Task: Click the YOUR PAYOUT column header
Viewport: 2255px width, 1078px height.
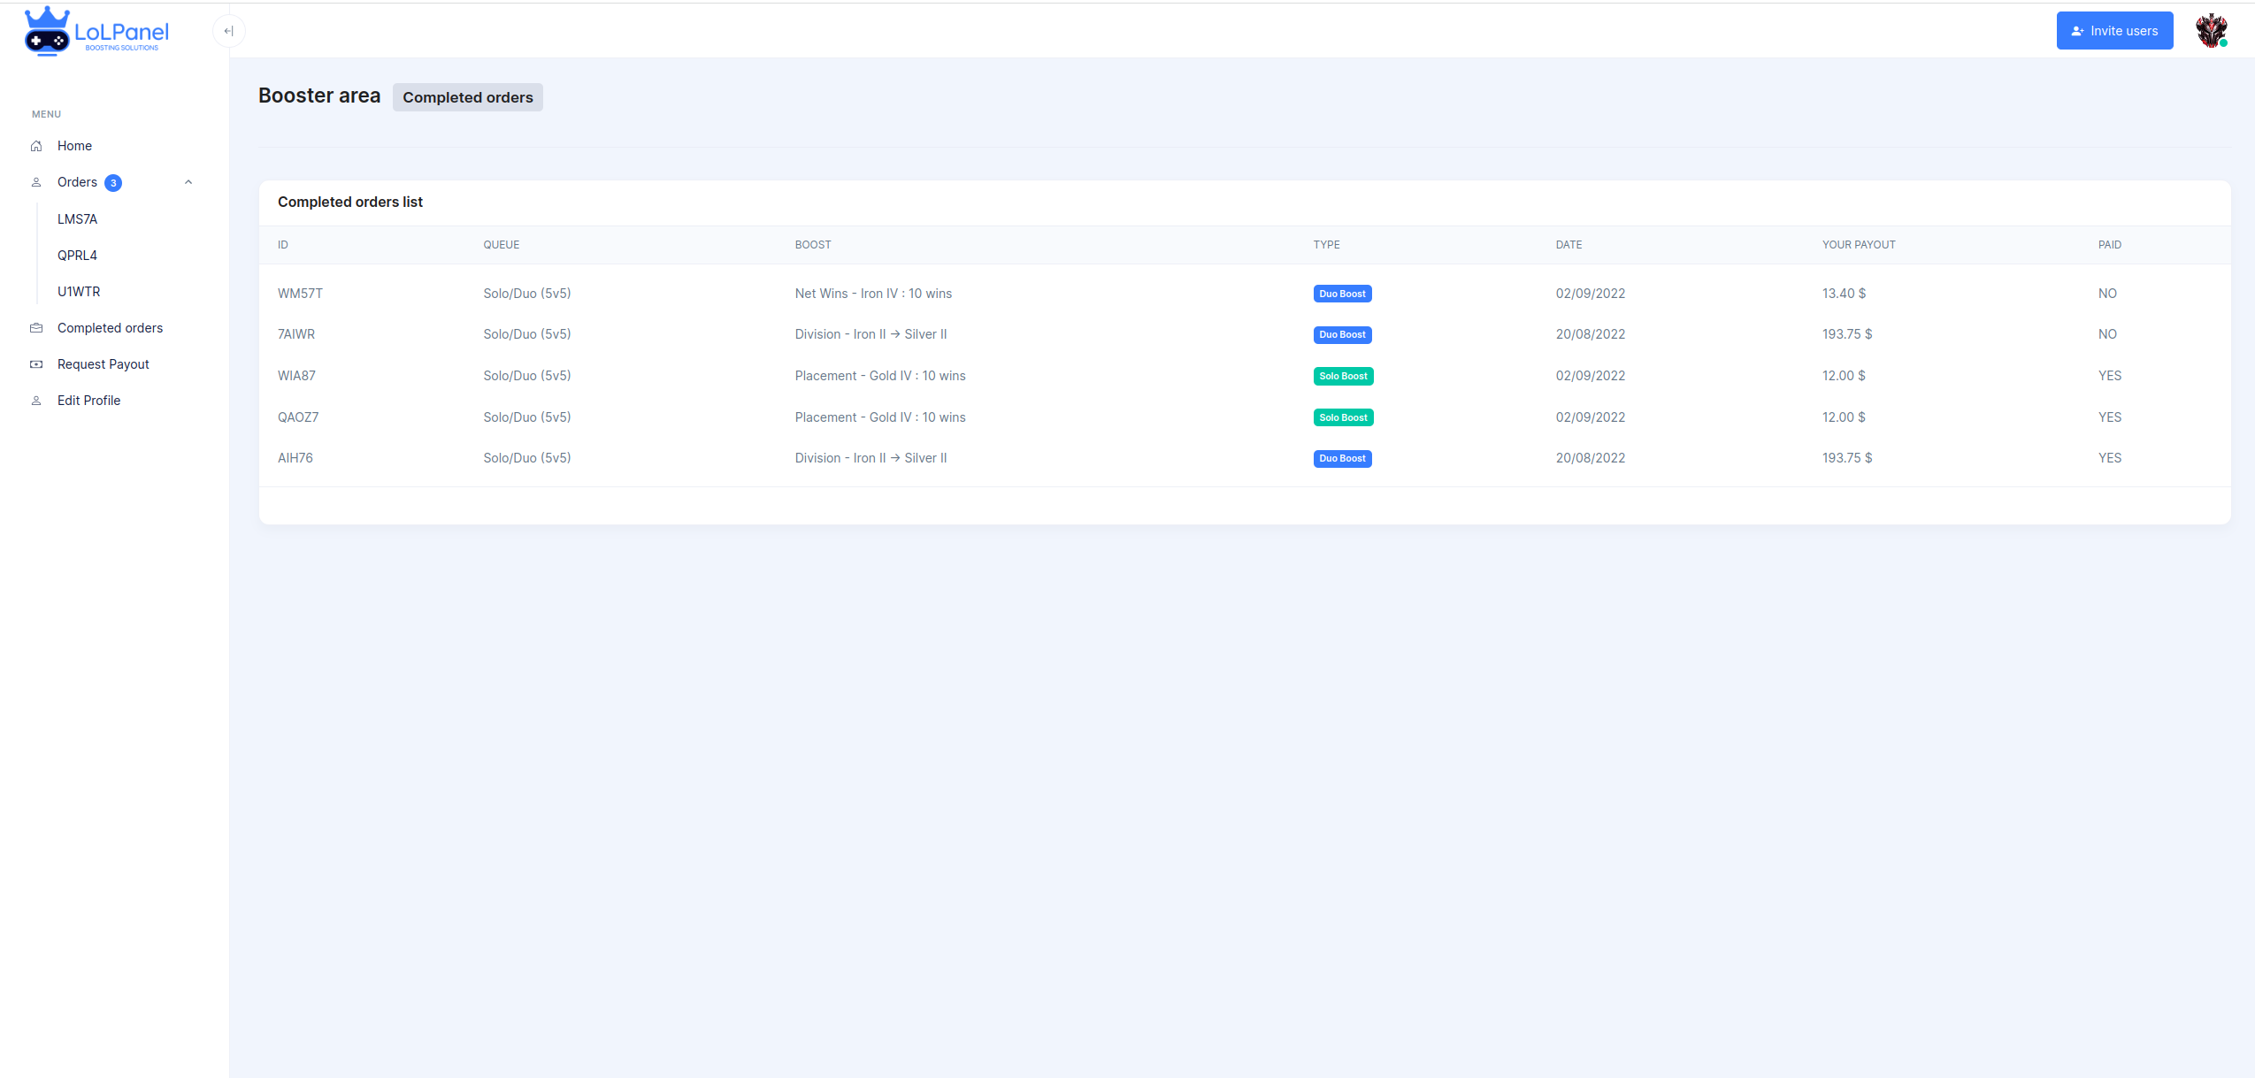Action: tap(1858, 245)
